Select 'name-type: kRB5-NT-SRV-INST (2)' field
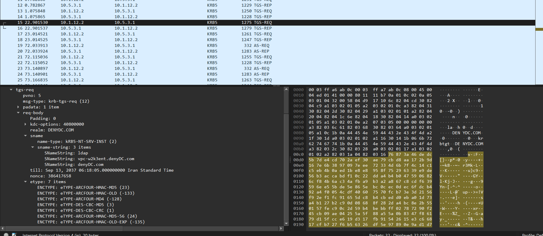Viewport: 543px width, 236px height. 77,141
